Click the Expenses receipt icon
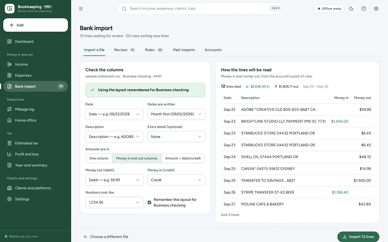The image size is (388, 242). [x=9, y=76]
